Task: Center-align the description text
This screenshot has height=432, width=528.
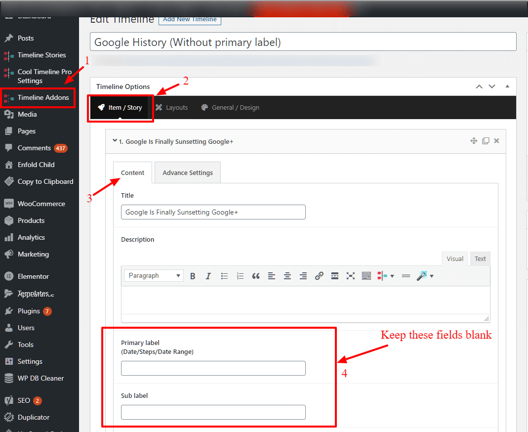Action: pos(287,276)
